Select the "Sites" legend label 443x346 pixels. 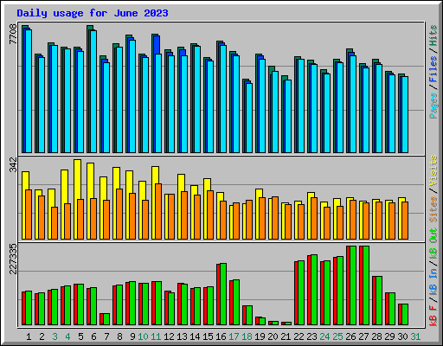(433, 209)
